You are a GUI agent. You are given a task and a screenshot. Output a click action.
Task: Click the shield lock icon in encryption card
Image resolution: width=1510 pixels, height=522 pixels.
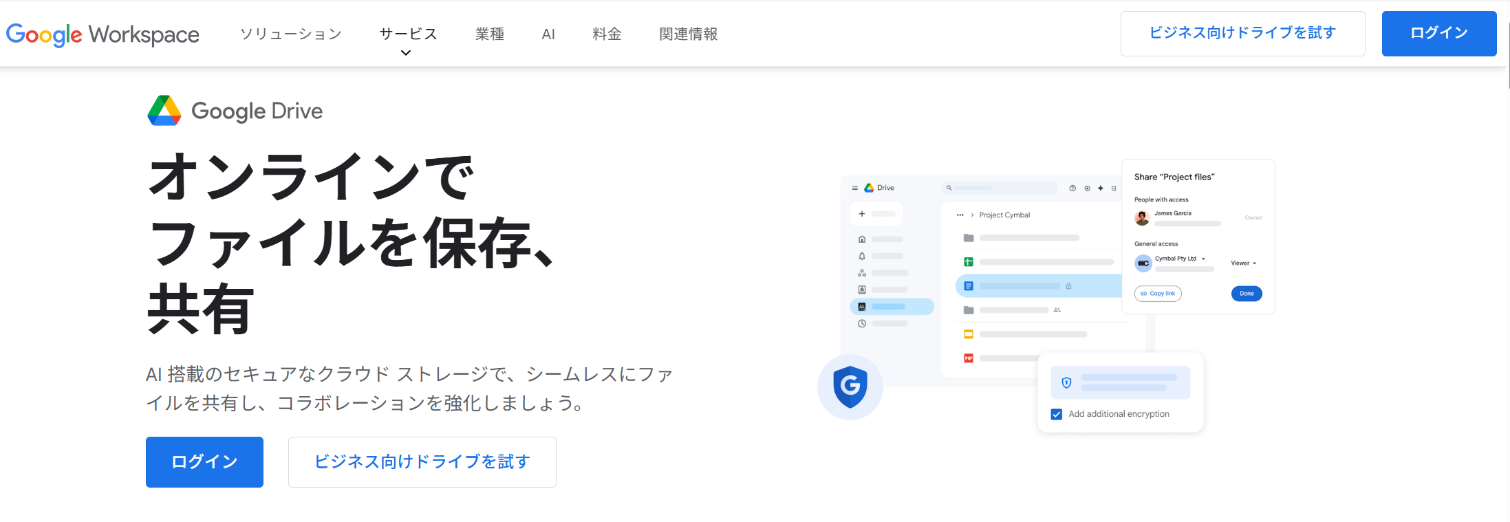[x=1066, y=382]
